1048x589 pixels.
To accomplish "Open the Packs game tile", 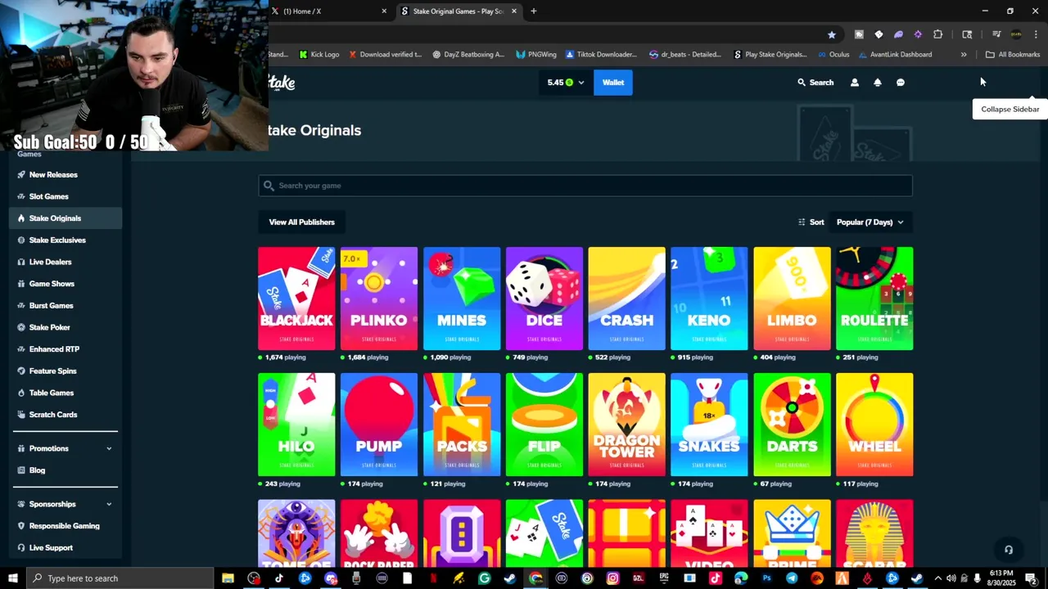I will [x=462, y=425].
